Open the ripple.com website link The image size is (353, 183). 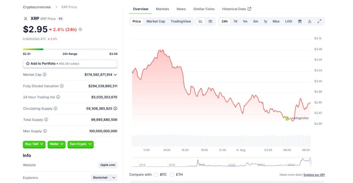point(108,165)
